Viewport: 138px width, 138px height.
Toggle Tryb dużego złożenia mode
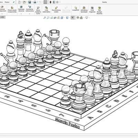point(99,10)
